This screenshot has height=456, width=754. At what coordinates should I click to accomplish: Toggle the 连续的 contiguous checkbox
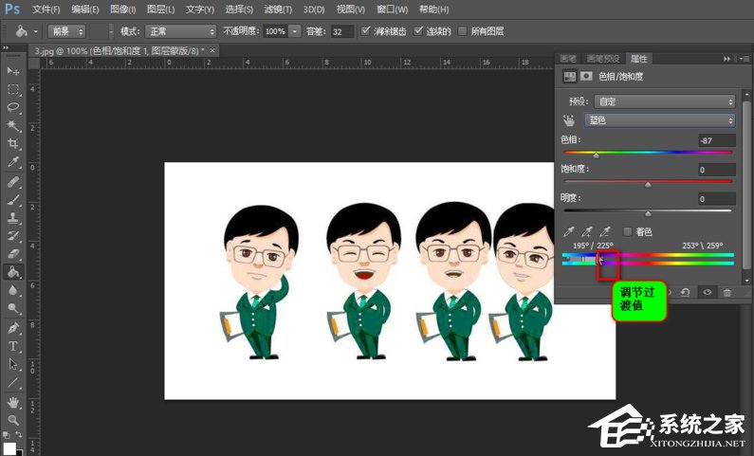[x=418, y=31]
